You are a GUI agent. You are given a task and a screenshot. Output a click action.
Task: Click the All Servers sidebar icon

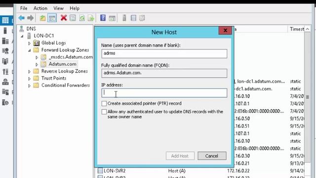pos(5,41)
